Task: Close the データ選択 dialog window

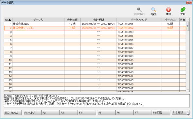Action: pyautogui.click(x=189, y=2)
